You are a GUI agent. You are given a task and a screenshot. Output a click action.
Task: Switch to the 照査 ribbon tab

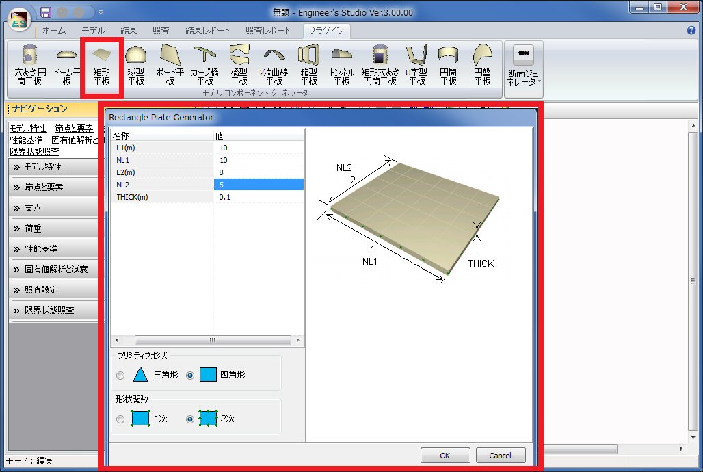(x=161, y=31)
